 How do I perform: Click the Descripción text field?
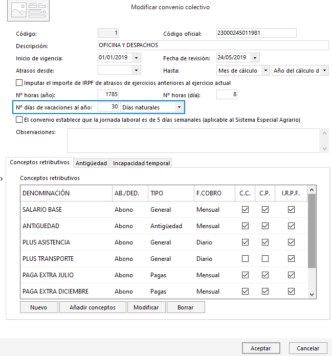click(212, 46)
